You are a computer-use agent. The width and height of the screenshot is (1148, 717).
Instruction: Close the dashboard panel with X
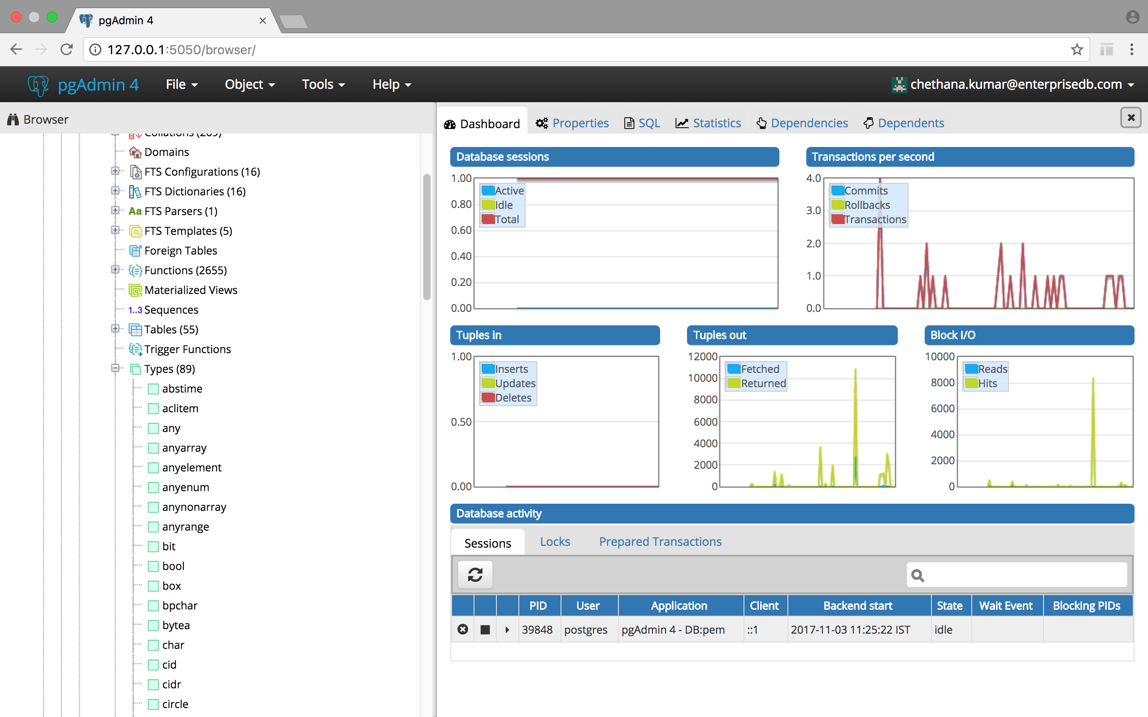1131,117
